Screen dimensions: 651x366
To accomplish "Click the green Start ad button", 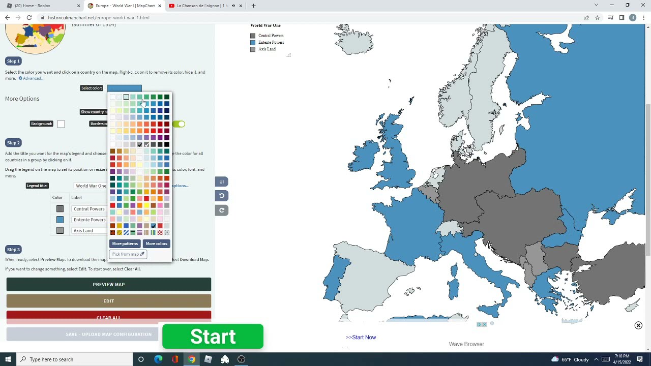I will pos(213,337).
